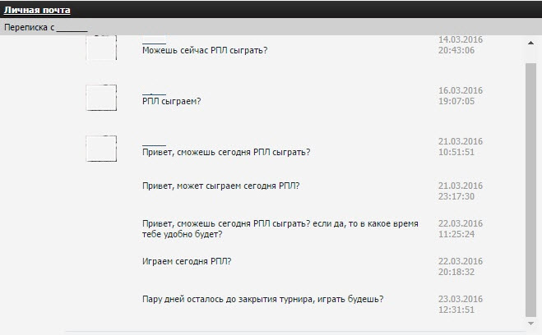Screen dimensions: 542x335
Task: Click timestamp 14.03.2016 20:43:06
Action: tap(461, 45)
